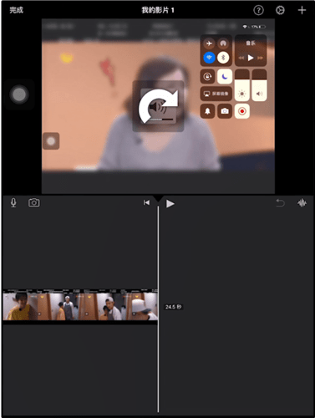Jump to beginning with skip-back icon
This screenshot has height=418, width=315.
click(146, 202)
